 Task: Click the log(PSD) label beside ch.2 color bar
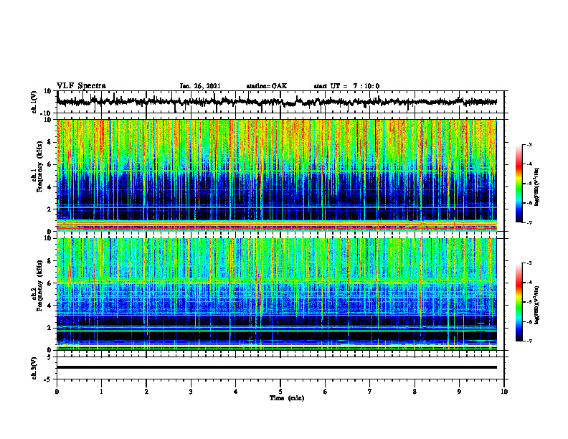tap(537, 306)
